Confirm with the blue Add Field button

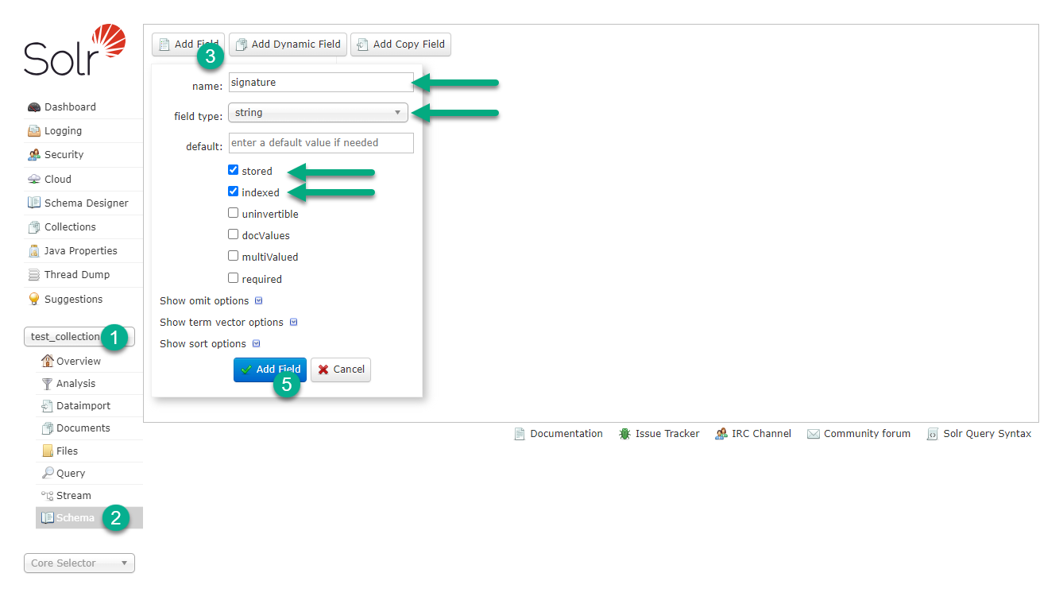(x=270, y=370)
